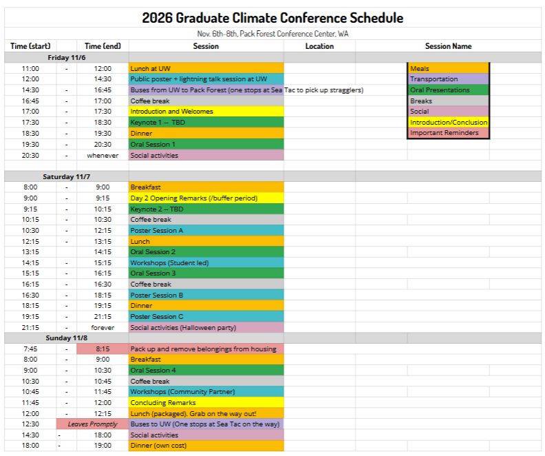Image resolution: width=545 pixels, height=456 pixels.
Task: Click the orange 'Meals' legend swatch
Action: [x=448, y=68]
